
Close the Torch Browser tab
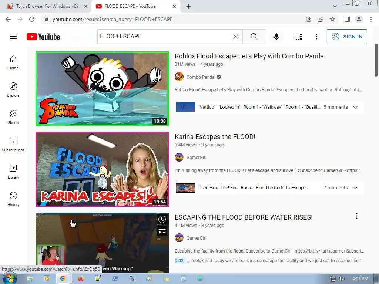pos(86,6)
